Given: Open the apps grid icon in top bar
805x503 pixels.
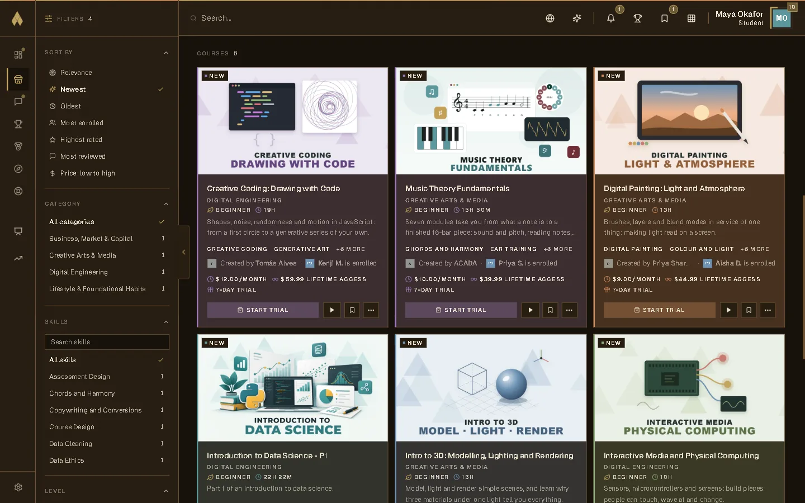Looking at the screenshot, I should [x=692, y=18].
